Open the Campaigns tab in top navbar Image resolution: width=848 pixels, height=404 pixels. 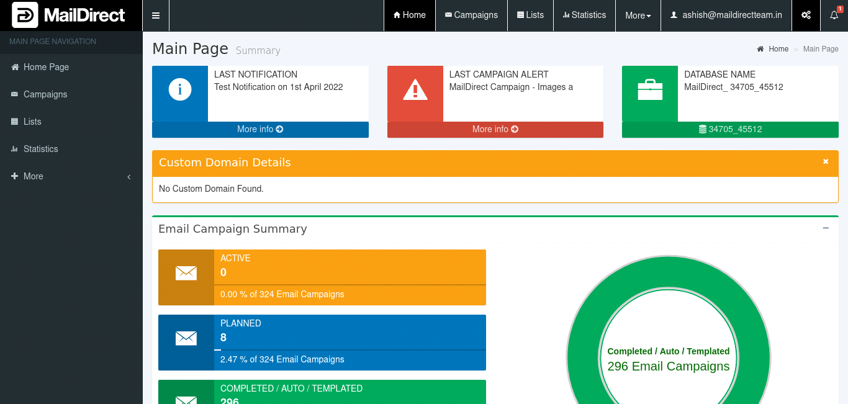point(471,16)
